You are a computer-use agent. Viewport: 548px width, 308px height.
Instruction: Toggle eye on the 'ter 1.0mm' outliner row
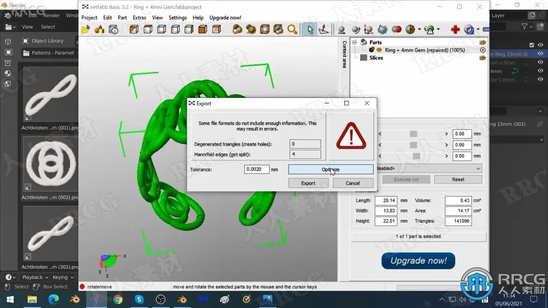[540, 80]
